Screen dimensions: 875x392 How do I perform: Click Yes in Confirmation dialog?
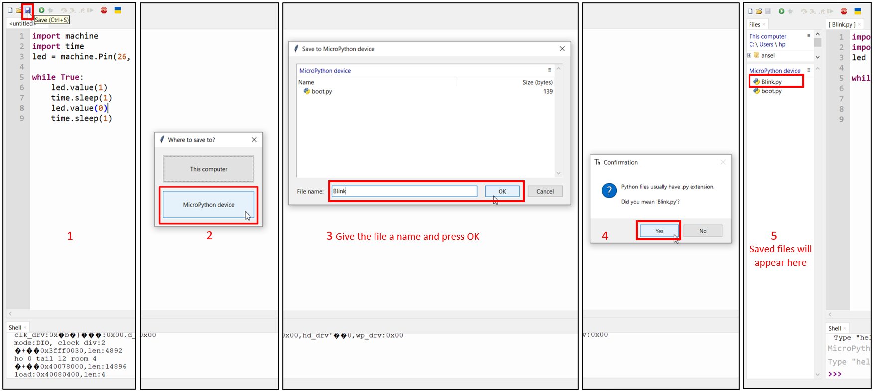(659, 231)
